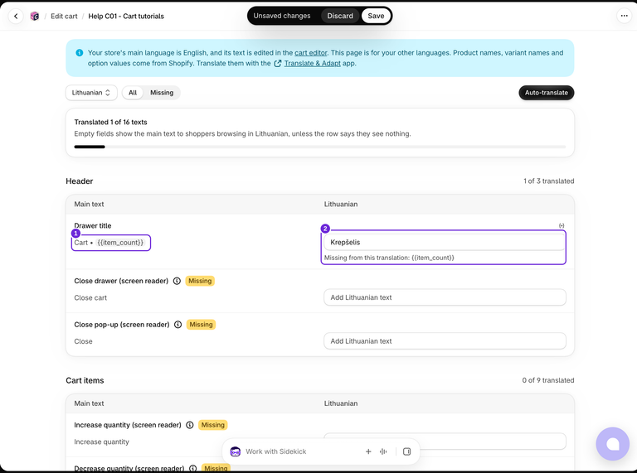Click the info icon in the blue banner

pyautogui.click(x=80, y=53)
